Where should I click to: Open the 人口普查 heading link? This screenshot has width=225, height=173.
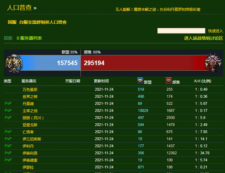pos(19,8)
